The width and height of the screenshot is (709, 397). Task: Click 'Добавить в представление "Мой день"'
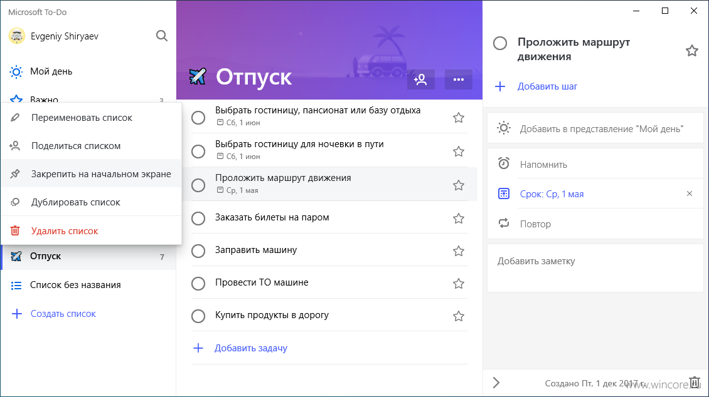click(595, 128)
